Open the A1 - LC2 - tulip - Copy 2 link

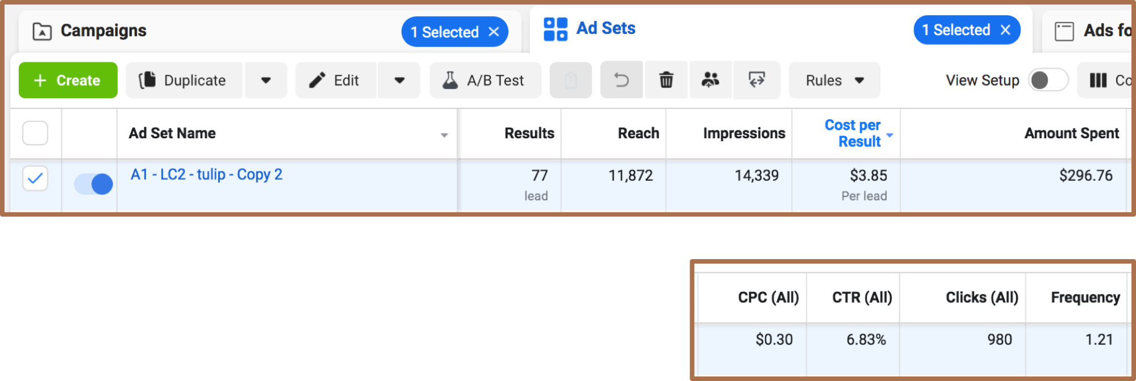click(206, 175)
